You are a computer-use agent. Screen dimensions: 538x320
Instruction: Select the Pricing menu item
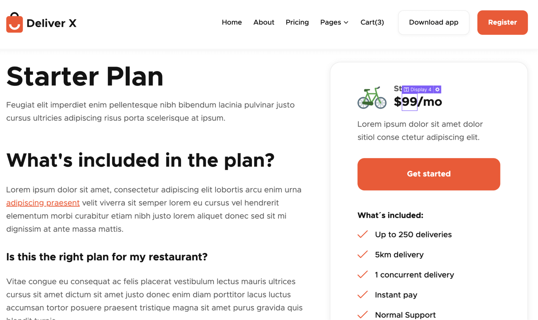click(297, 22)
